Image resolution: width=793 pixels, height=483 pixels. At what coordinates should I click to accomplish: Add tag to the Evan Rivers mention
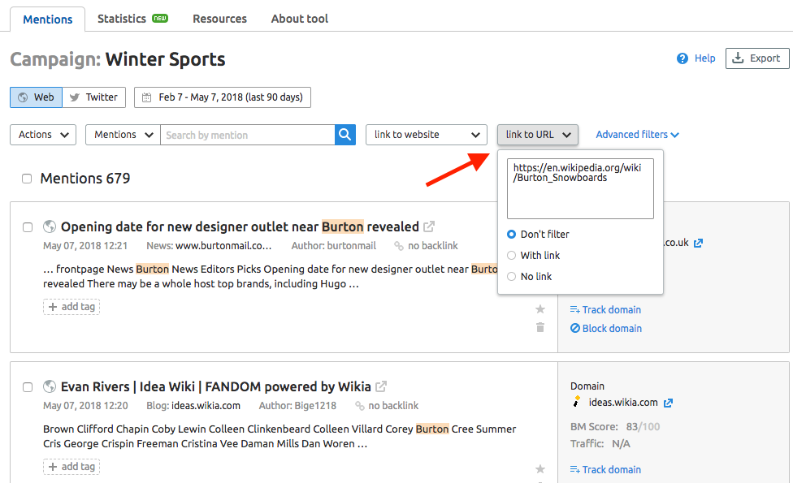(x=71, y=466)
